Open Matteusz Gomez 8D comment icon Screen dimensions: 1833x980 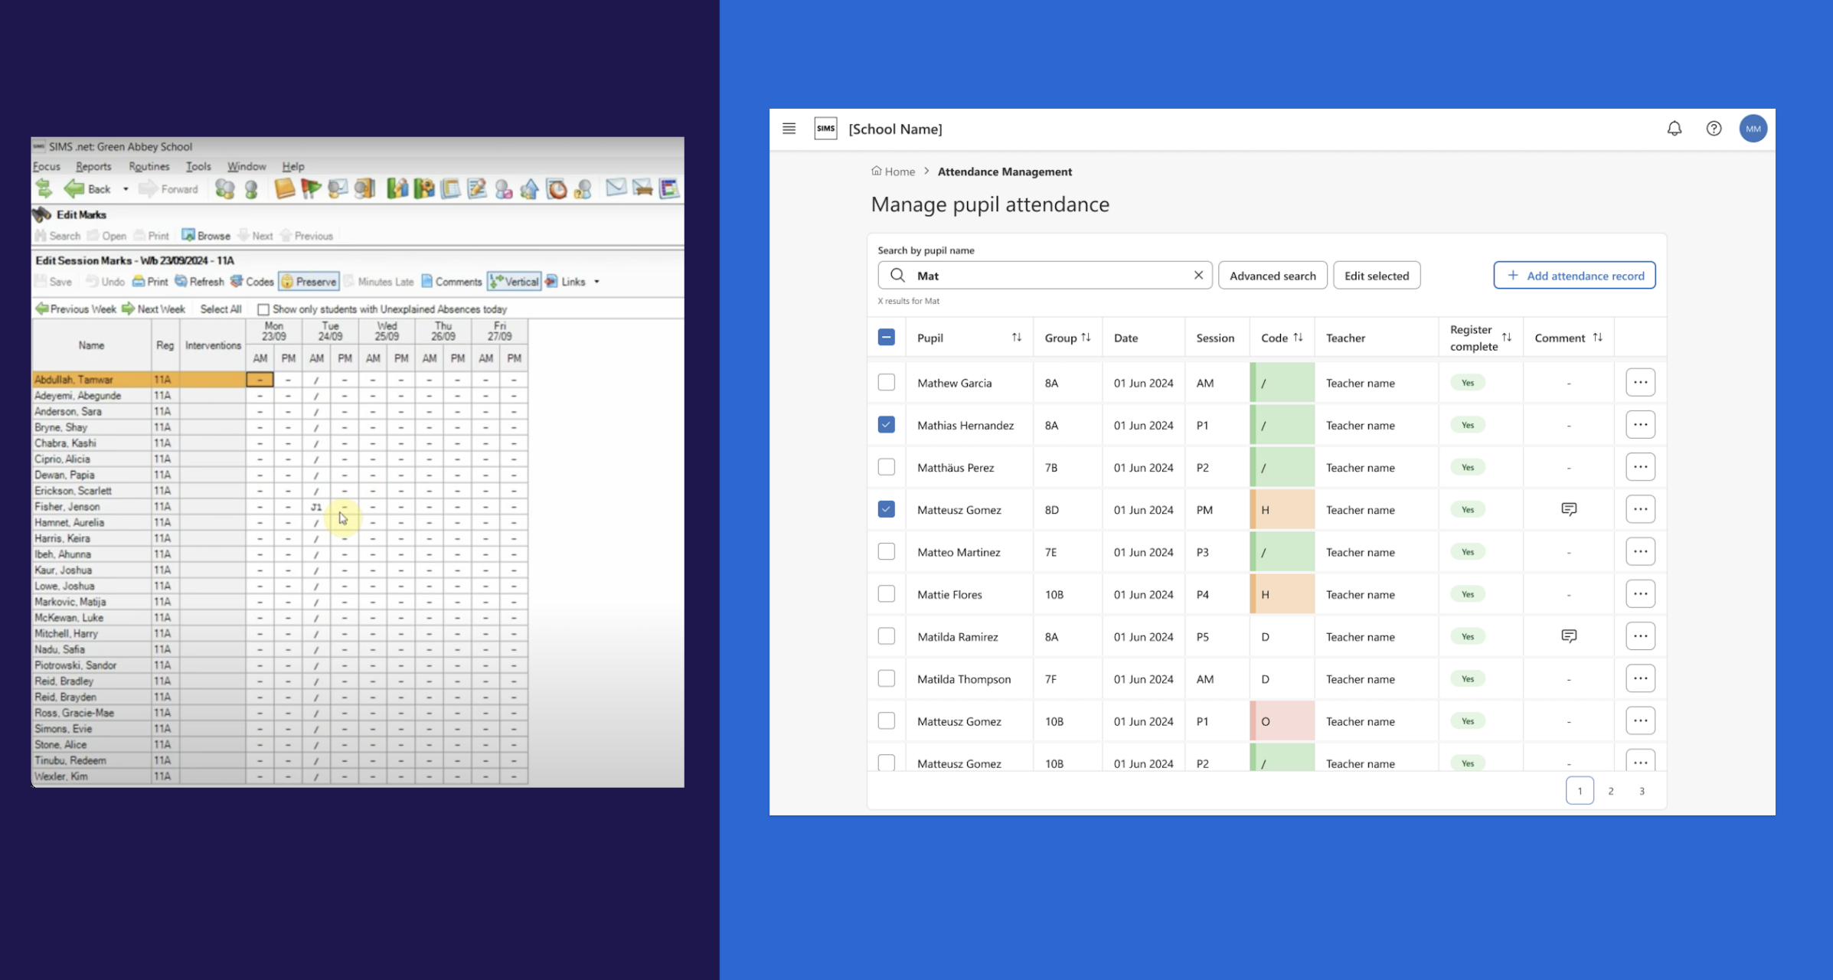coord(1568,509)
